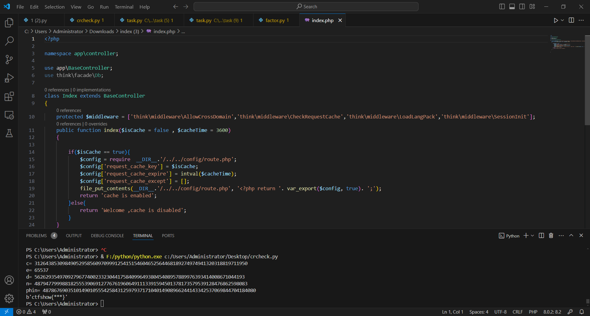Open terminal panel More Actions ellipsis

click(561, 236)
